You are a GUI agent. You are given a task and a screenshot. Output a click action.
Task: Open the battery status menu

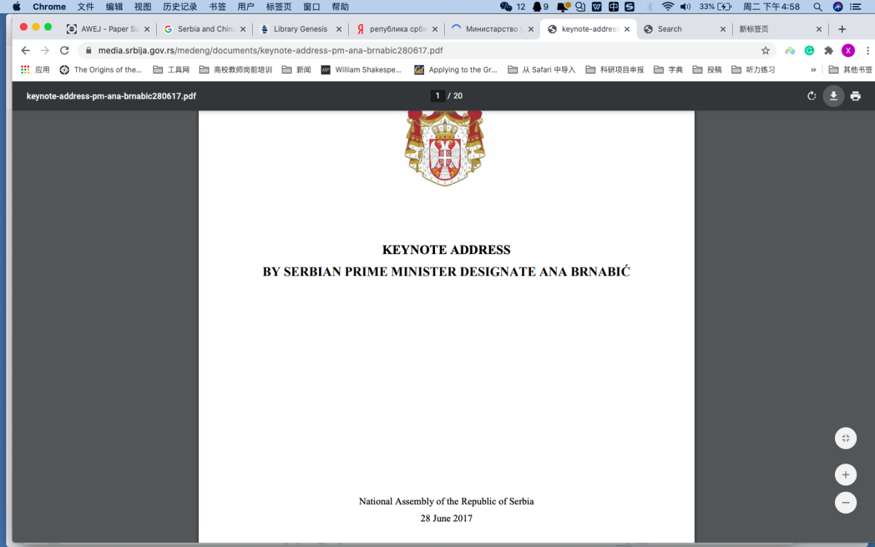tap(715, 6)
